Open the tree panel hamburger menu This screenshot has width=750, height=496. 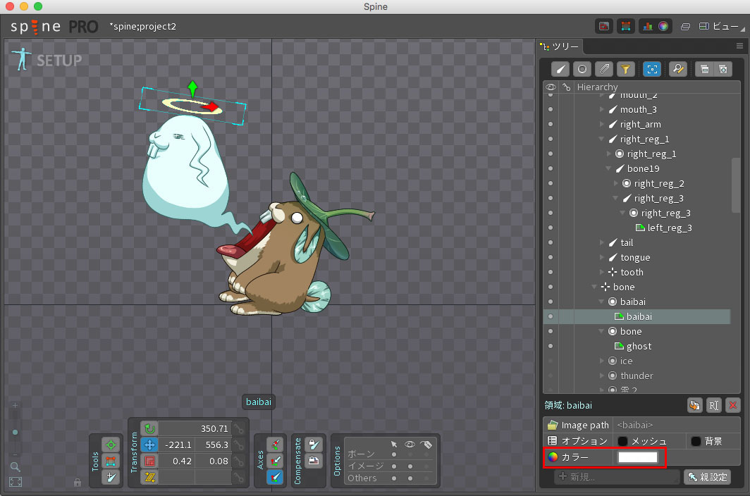(x=739, y=46)
